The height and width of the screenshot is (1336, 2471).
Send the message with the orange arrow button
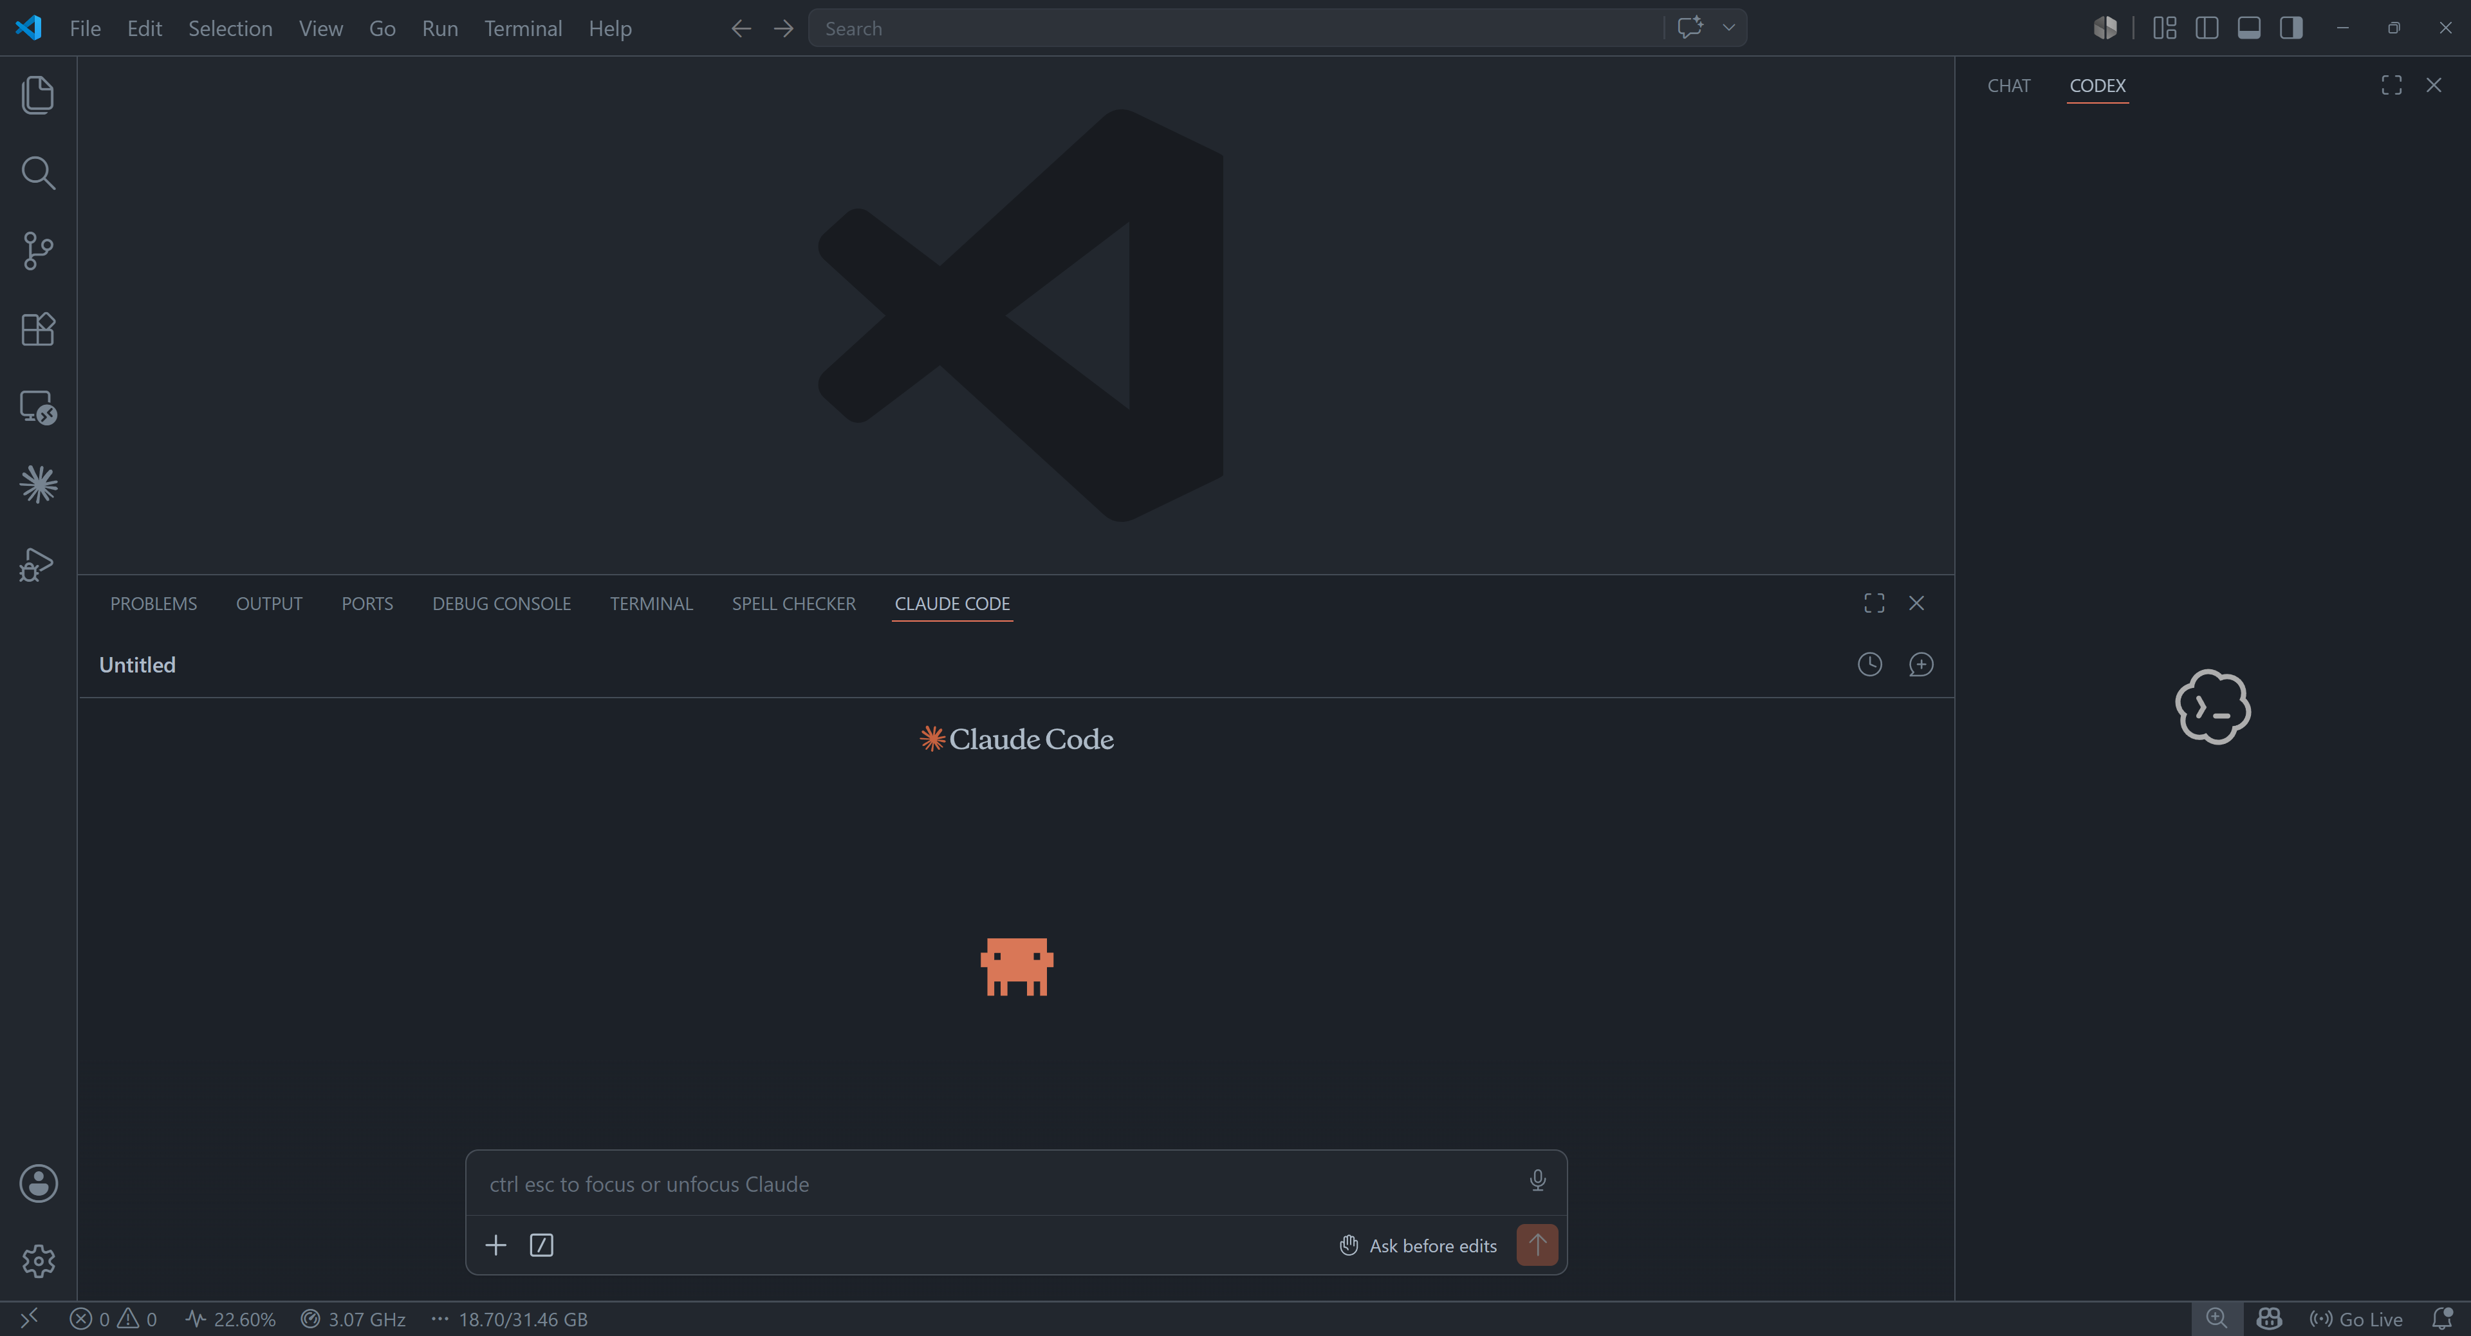pos(1537,1245)
